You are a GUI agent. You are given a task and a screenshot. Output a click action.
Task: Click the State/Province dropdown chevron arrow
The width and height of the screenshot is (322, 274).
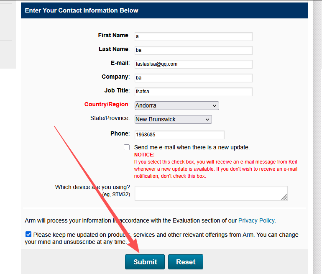[207, 120]
